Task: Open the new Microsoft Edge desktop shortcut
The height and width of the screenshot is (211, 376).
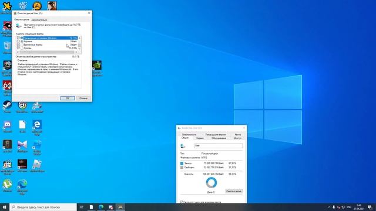Action: pos(22,184)
